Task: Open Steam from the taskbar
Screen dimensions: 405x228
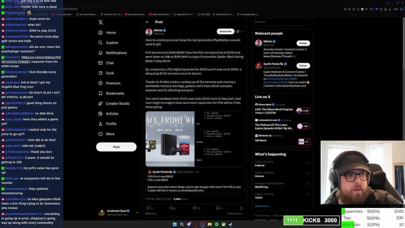Action: 230,225
